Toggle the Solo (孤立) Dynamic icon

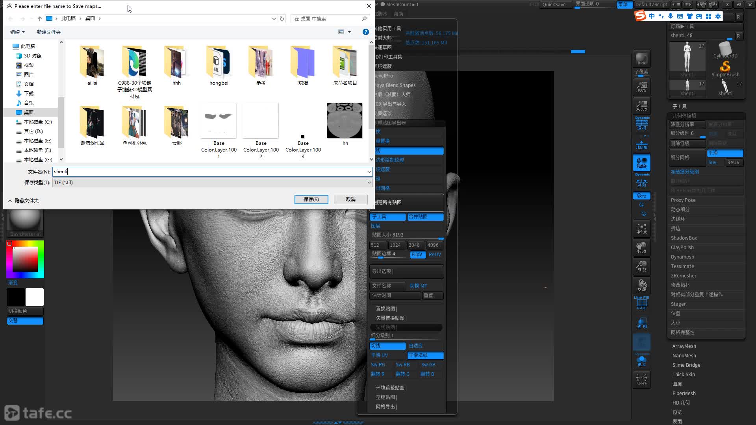pyautogui.click(x=641, y=360)
